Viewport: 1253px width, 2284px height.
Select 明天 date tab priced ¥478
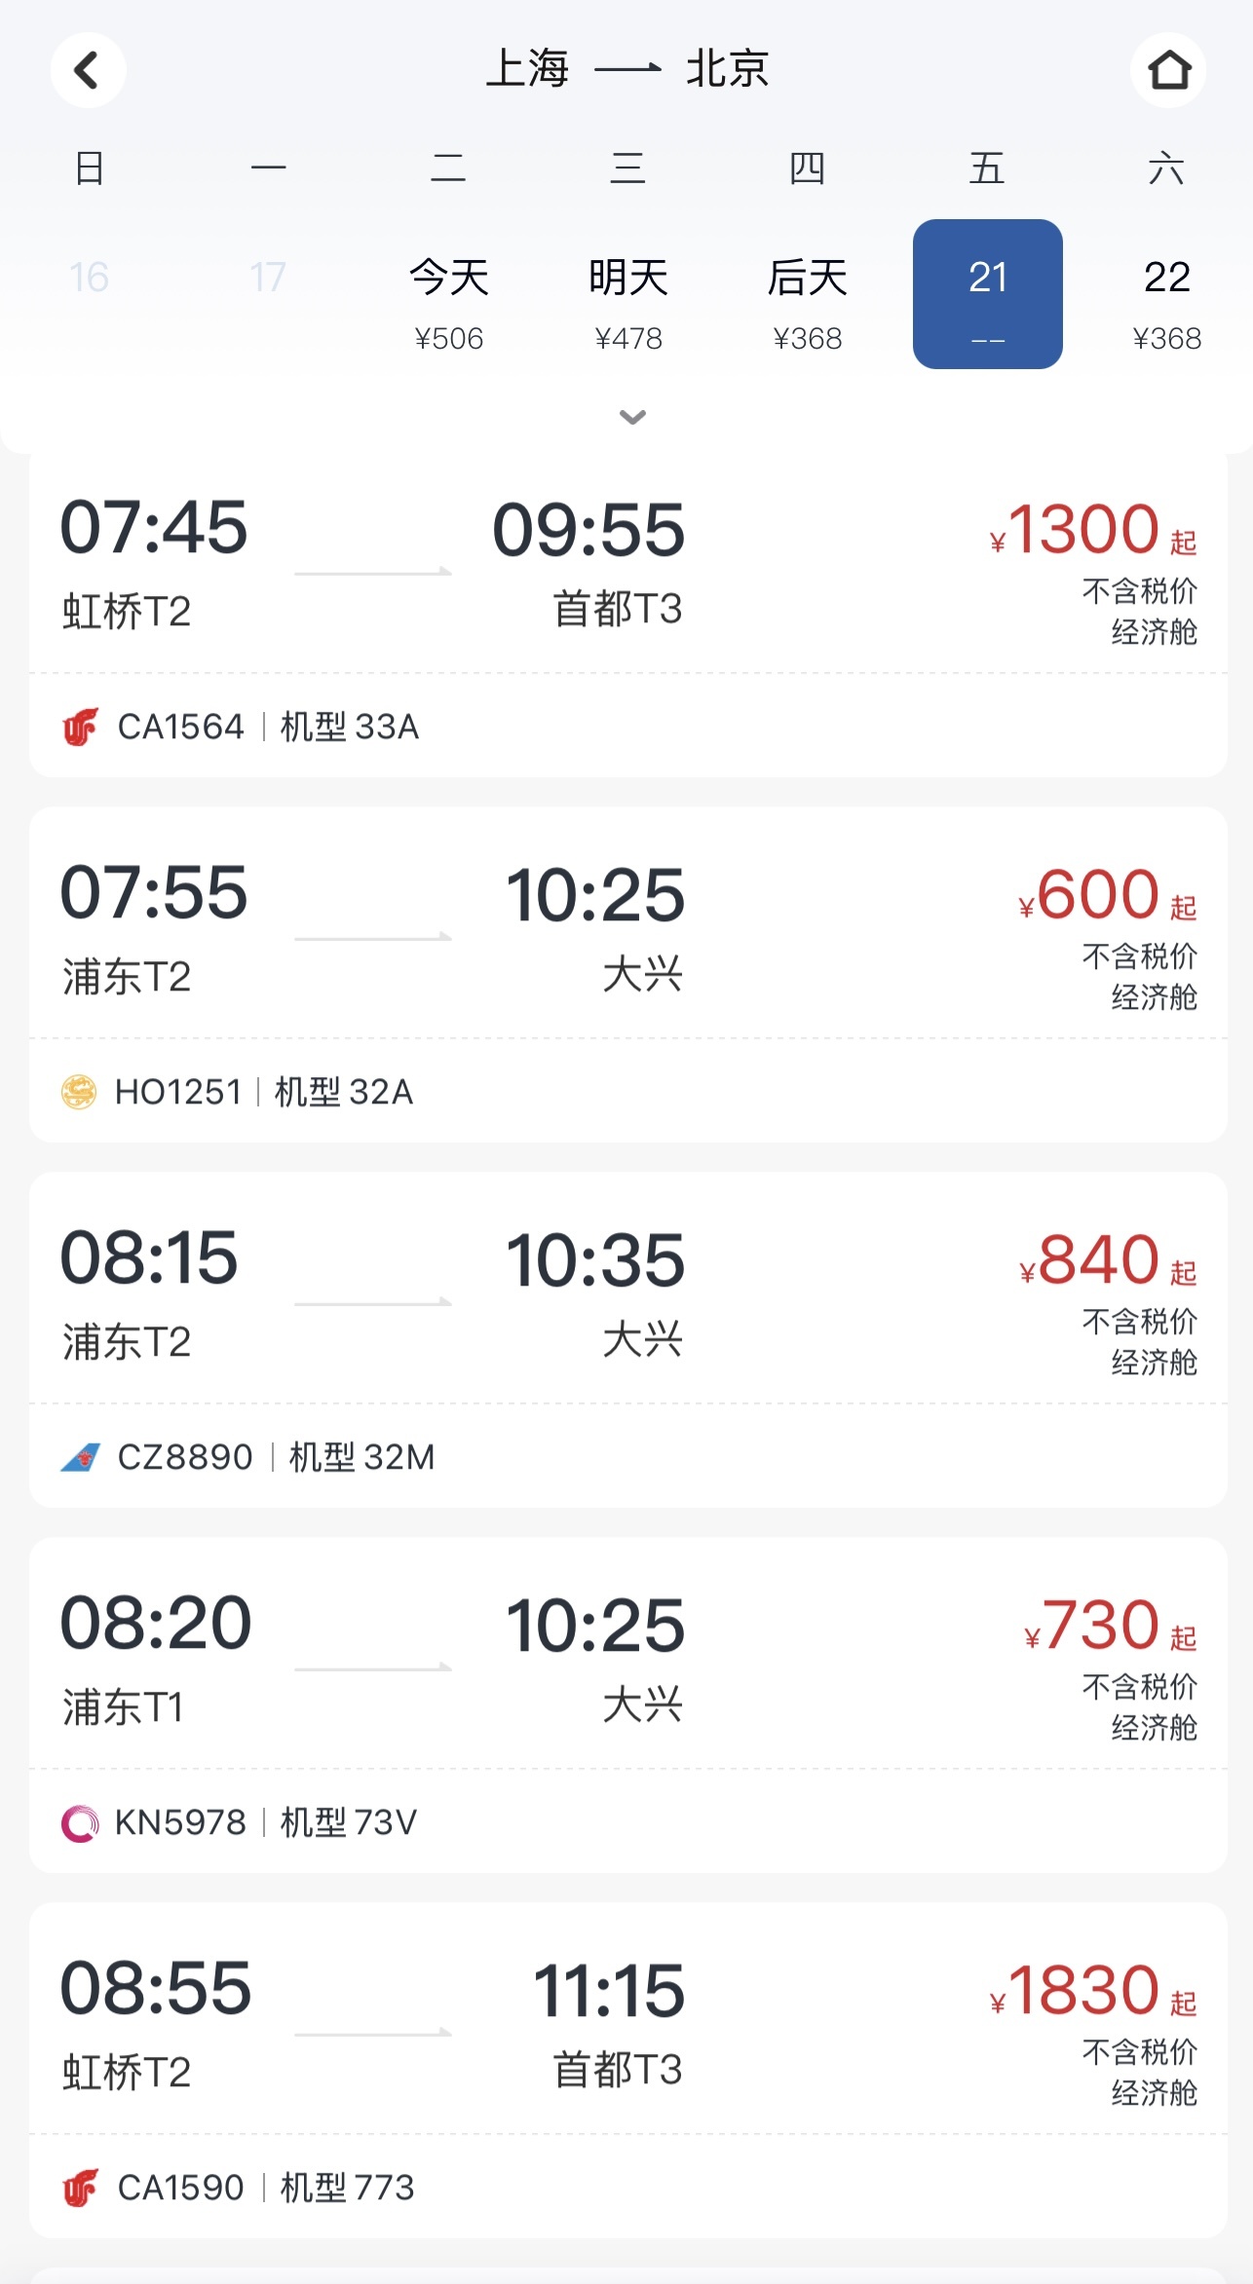628,300
